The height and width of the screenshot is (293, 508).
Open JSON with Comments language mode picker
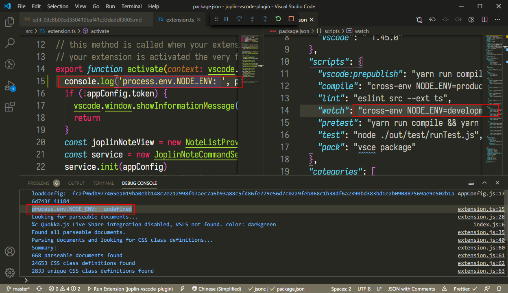point(411,289)
